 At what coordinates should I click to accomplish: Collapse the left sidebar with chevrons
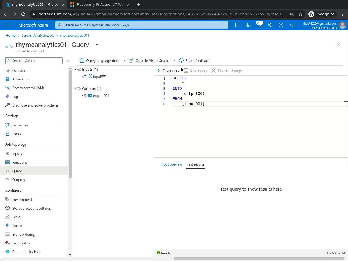point(68,61)
